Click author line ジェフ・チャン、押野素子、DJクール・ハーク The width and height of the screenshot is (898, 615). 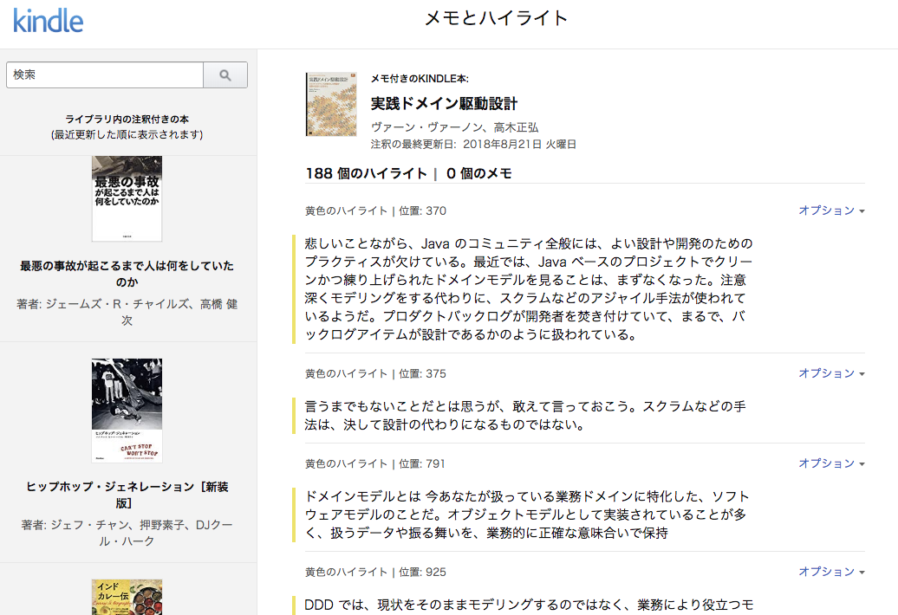coord(127,533)
